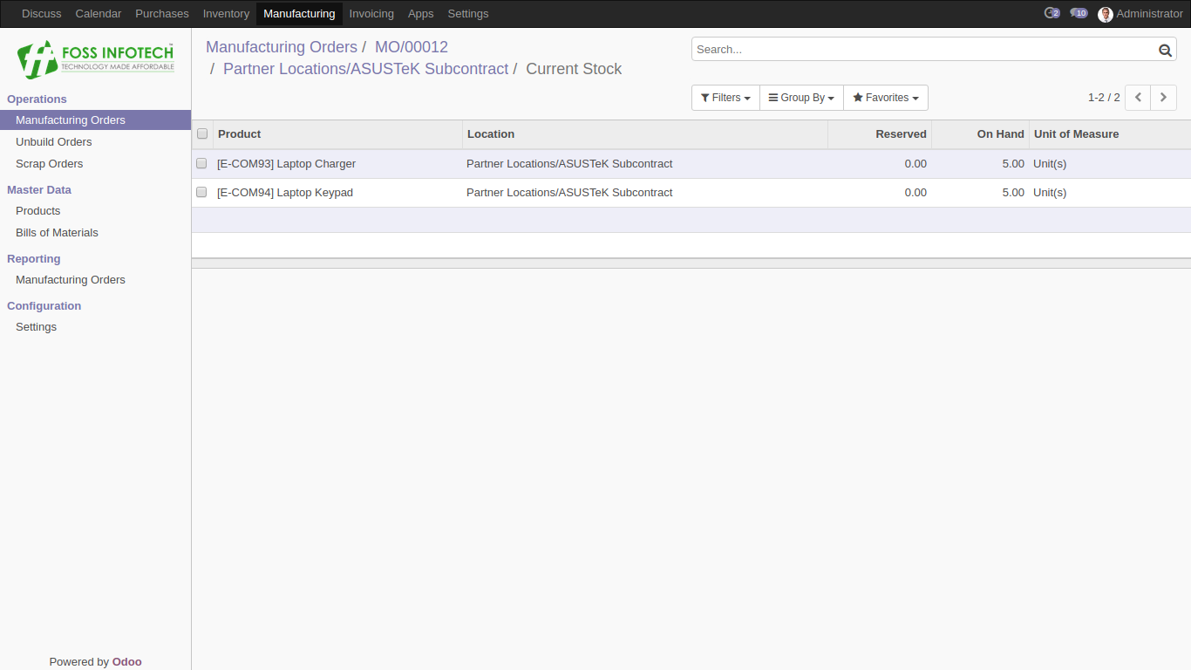Toggle the select-all checkbox in header
This screenshot has width=1191, height=670.
[202, 133]
